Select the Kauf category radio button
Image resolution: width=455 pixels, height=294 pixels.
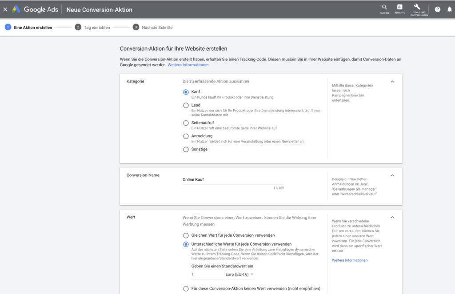(x=186, y=92)
